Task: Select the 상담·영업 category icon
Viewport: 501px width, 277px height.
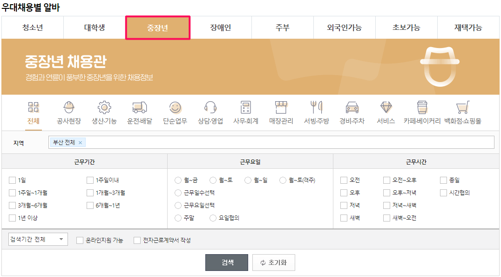Action: click(x=210, y=112)
